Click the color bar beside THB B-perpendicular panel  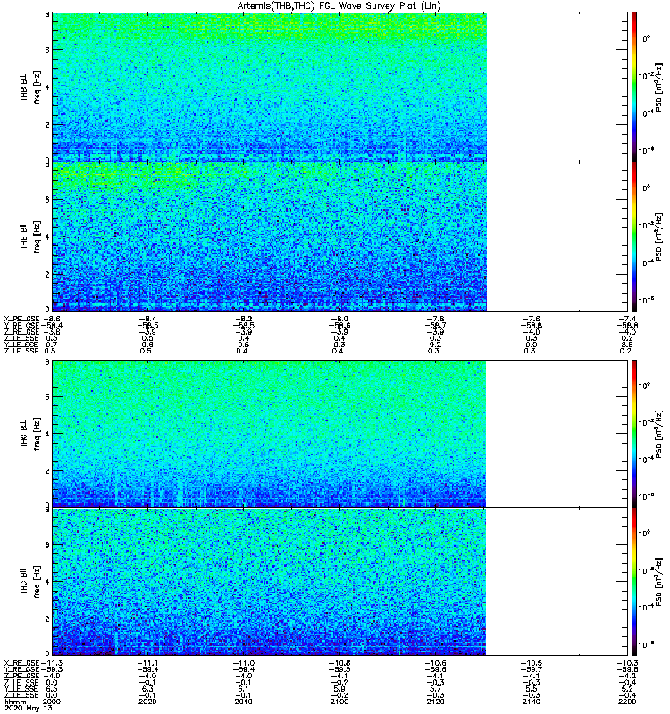(x=634, y=87)
